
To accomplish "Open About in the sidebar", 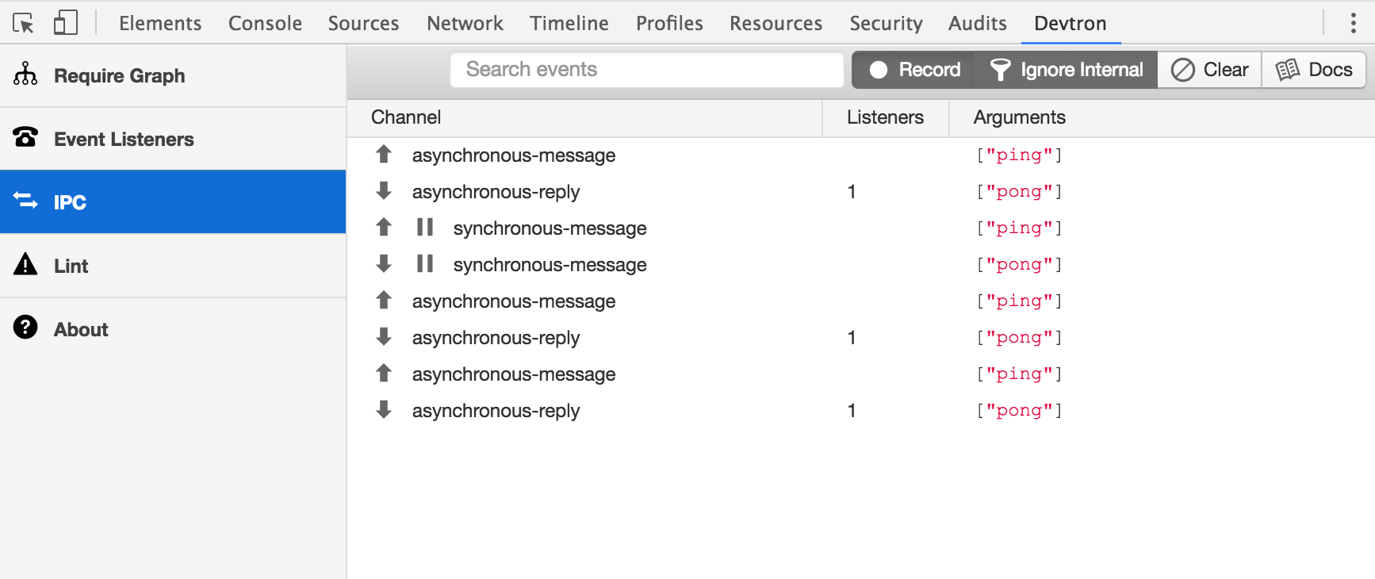I will [x=173, y=329].
